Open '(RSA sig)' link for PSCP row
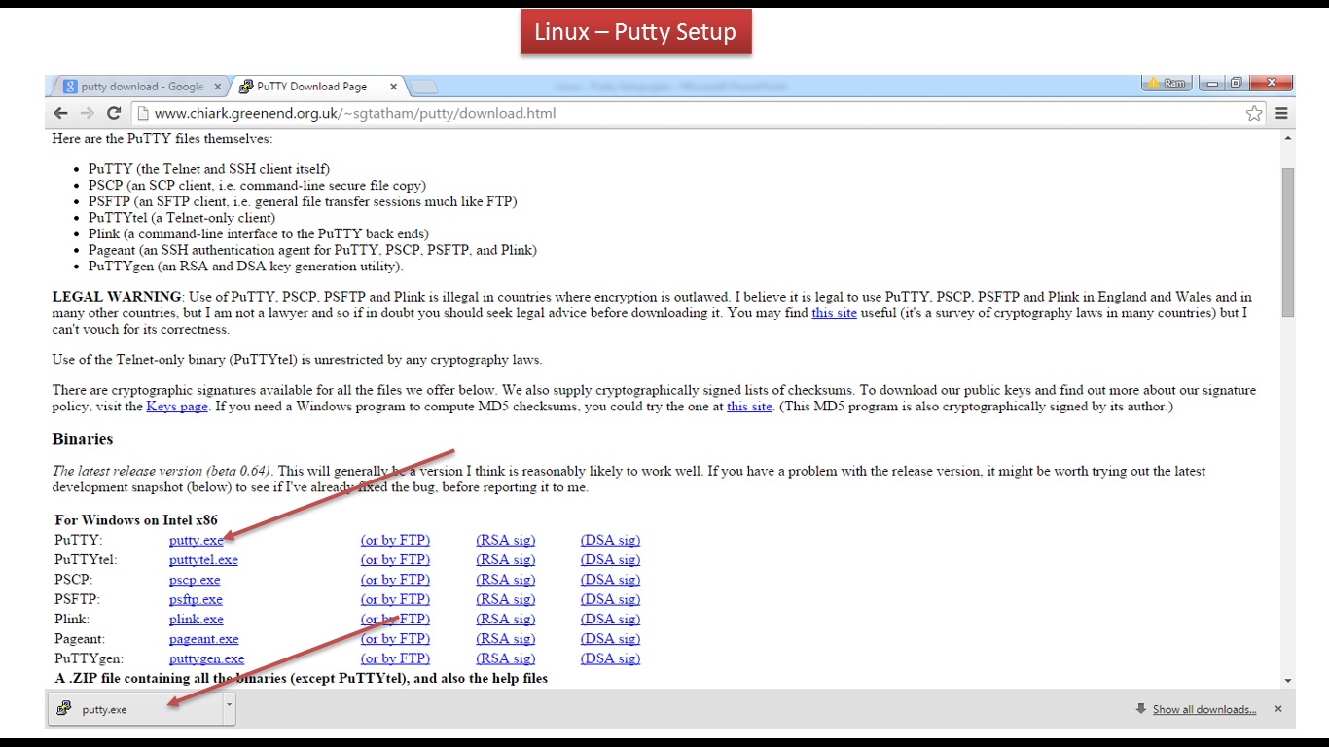 506,580
